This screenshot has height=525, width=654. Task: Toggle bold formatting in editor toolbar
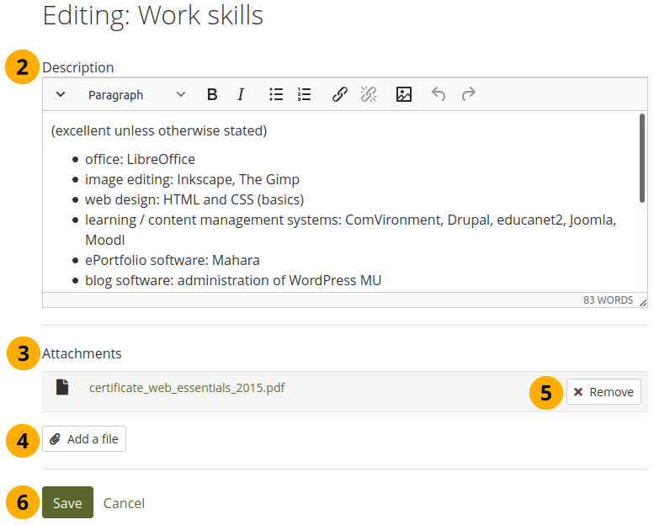pos(212,95)
